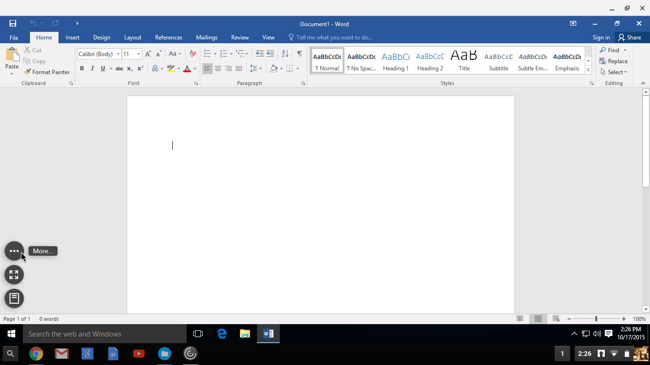Open the File tab
This screenshot has width=650, height=365.
(14, 38)
